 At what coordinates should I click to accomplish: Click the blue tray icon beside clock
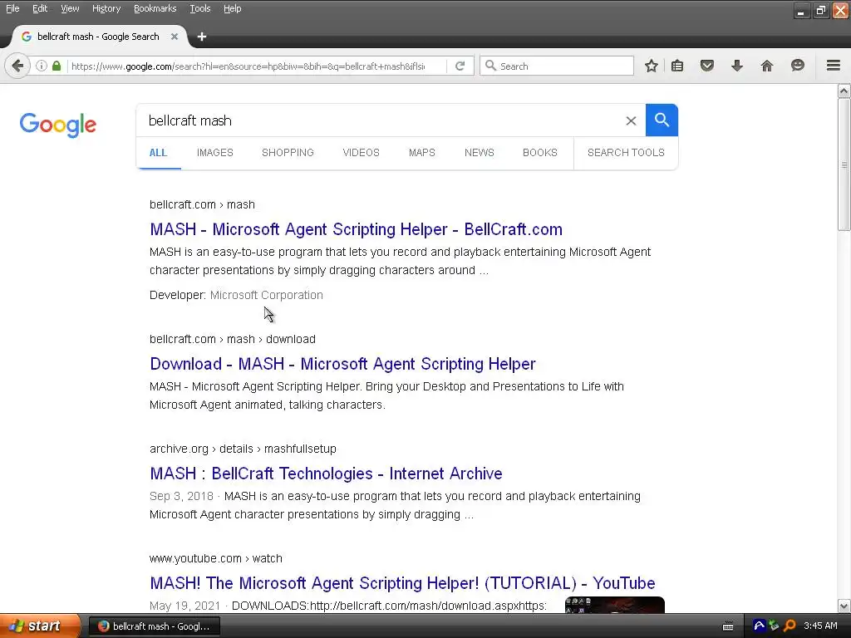click(x=760, y=626)
